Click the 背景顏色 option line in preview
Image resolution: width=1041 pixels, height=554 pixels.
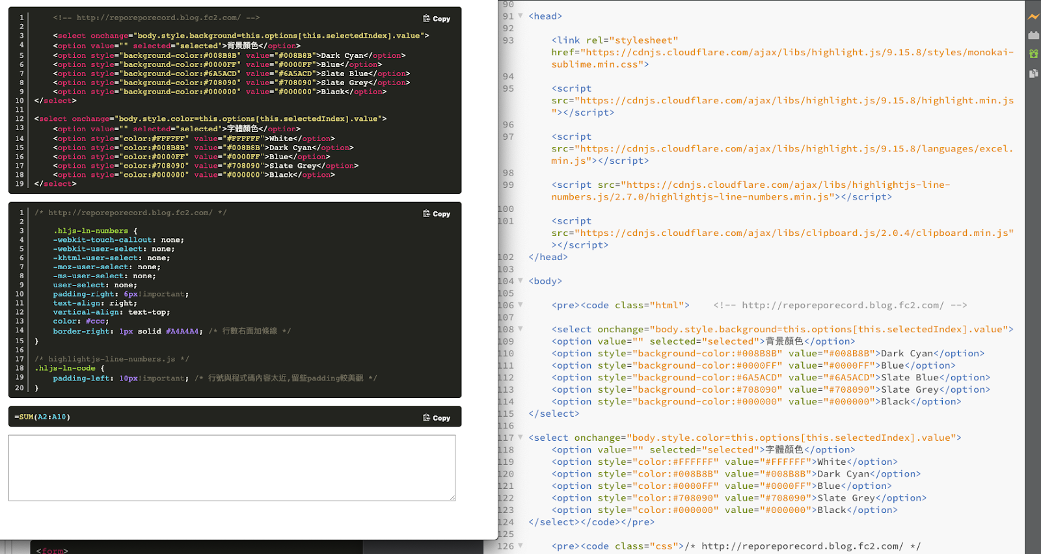click(x=176, y=46)
